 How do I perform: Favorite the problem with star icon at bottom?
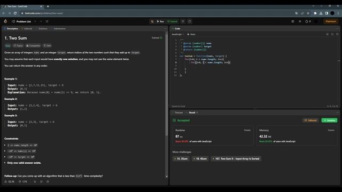(x=35, y=181)
